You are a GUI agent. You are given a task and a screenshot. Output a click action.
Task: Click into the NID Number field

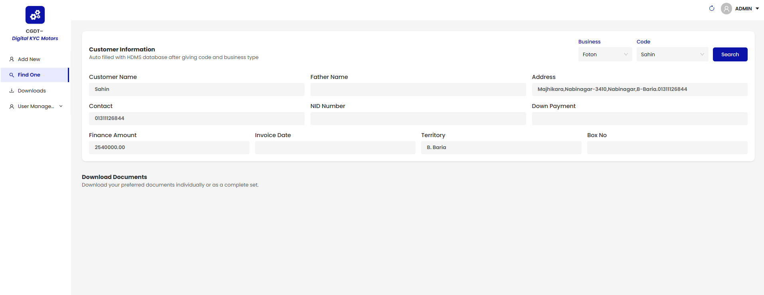(x=418, y=118)
